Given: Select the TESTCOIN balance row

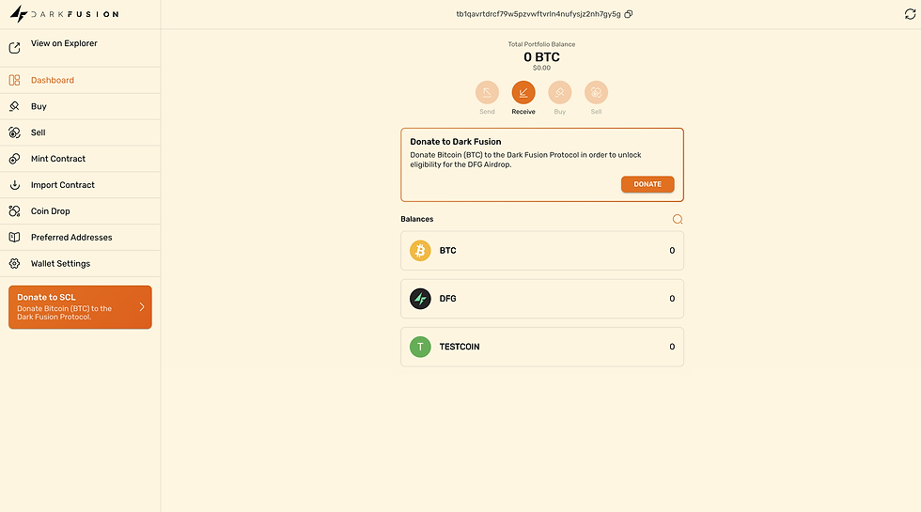Looking at the screenshot, I should tap(541, 347).
